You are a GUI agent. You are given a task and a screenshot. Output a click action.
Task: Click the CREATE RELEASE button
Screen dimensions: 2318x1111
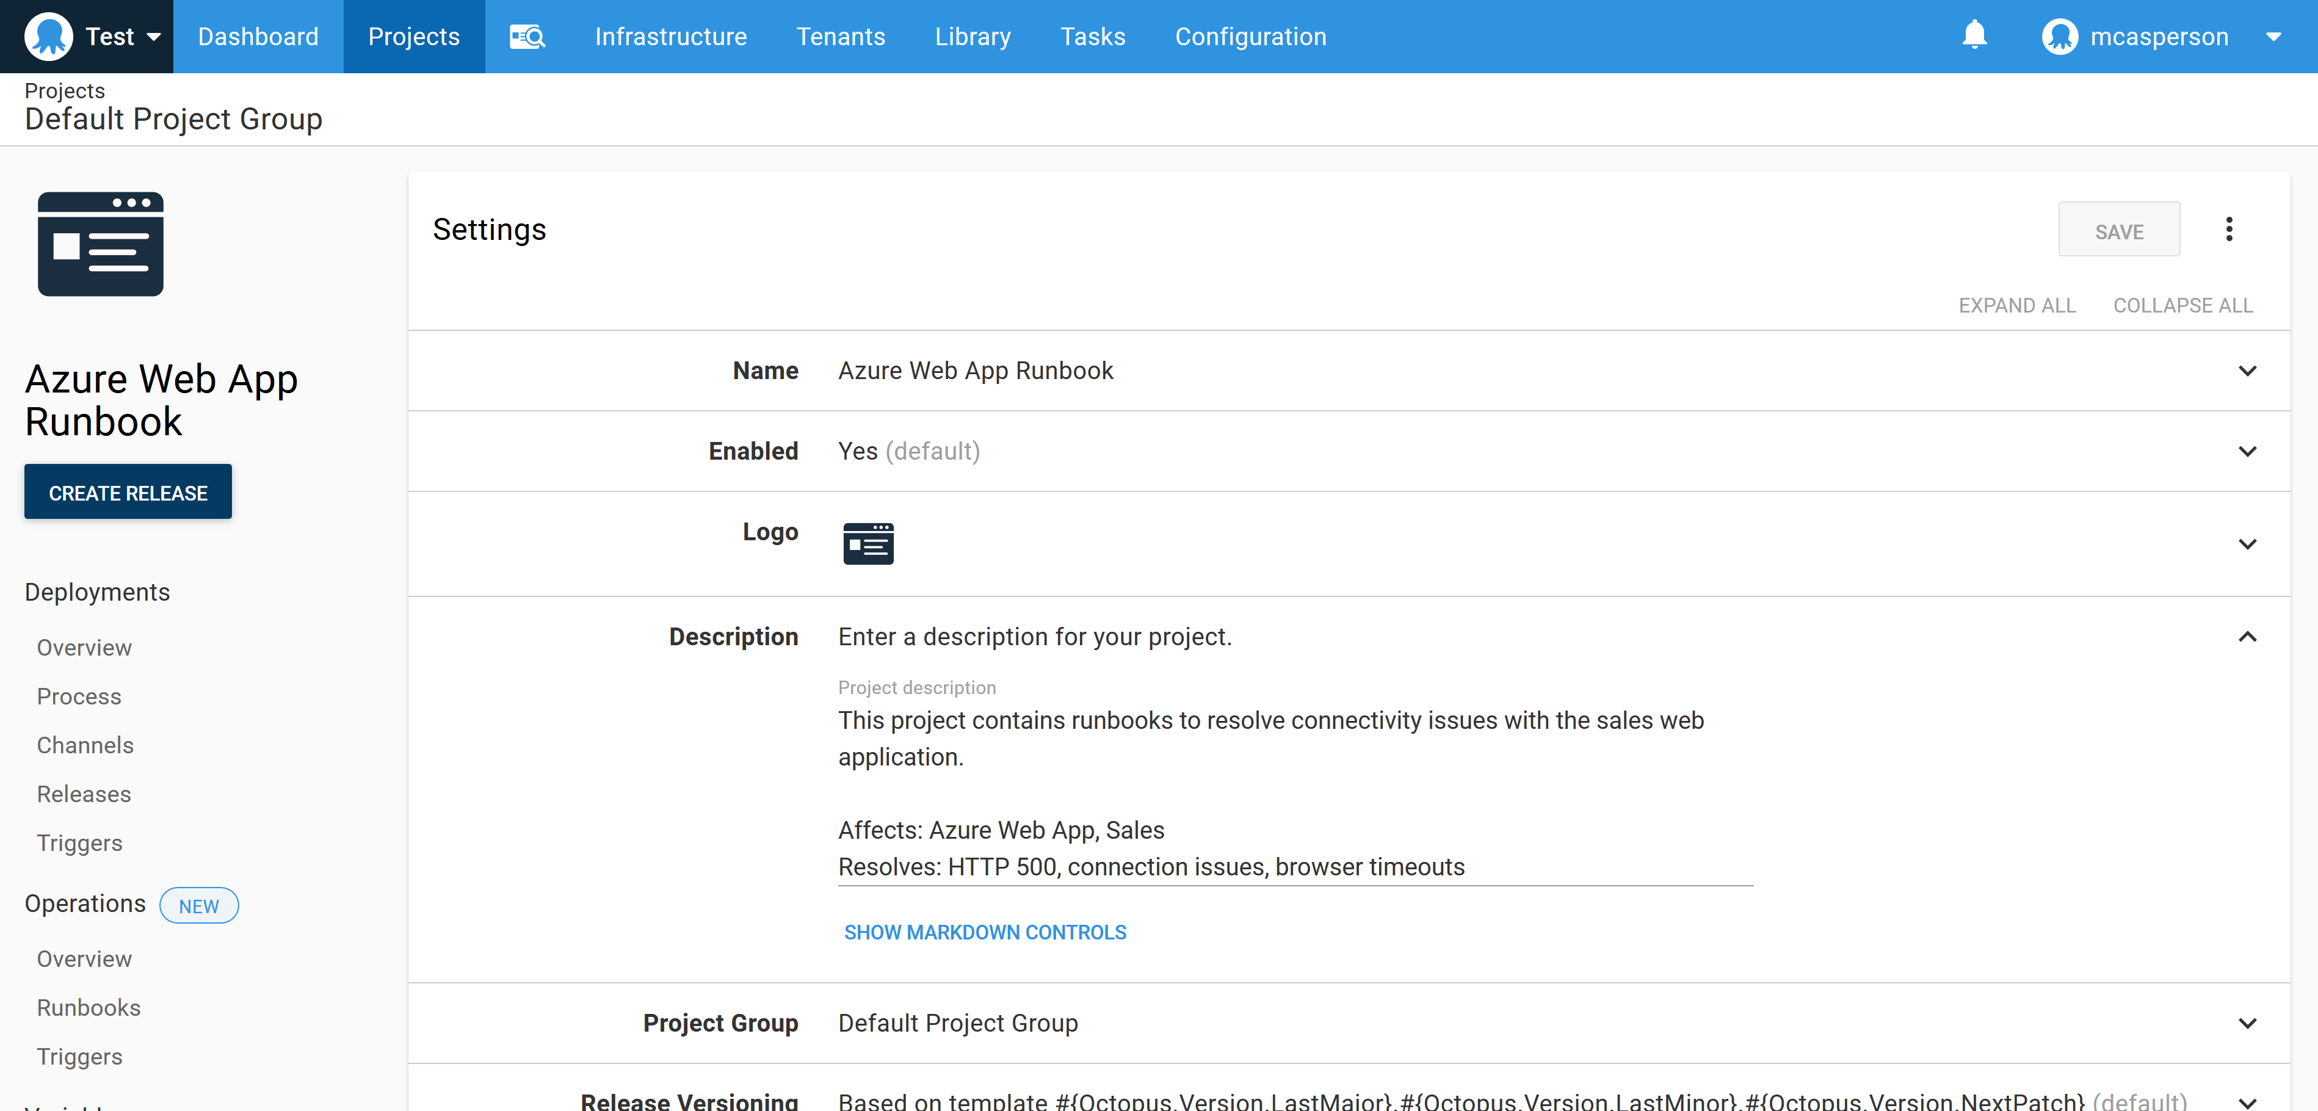(x=128, y=491)
